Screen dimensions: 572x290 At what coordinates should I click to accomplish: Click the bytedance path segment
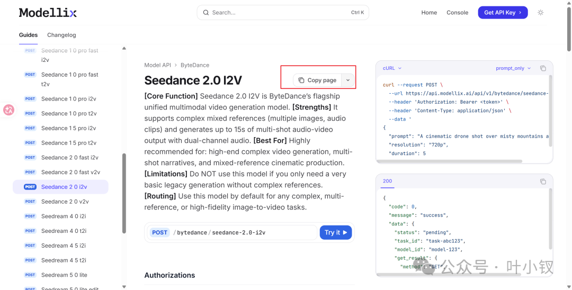click(192, 232)
